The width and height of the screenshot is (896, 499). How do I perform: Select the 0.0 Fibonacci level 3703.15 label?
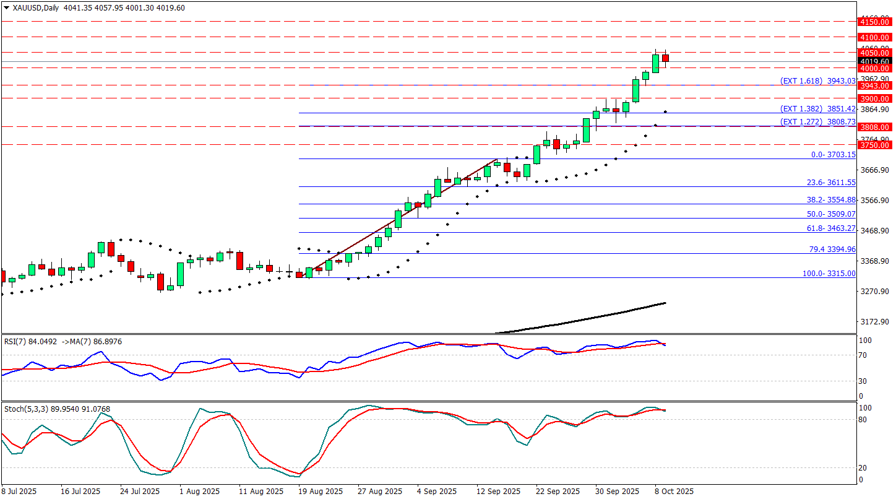(833, 155)
